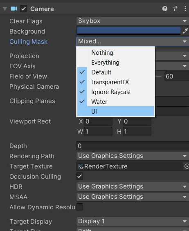Click the Target Display label
The image size is (189, 231).
point(31,222)
